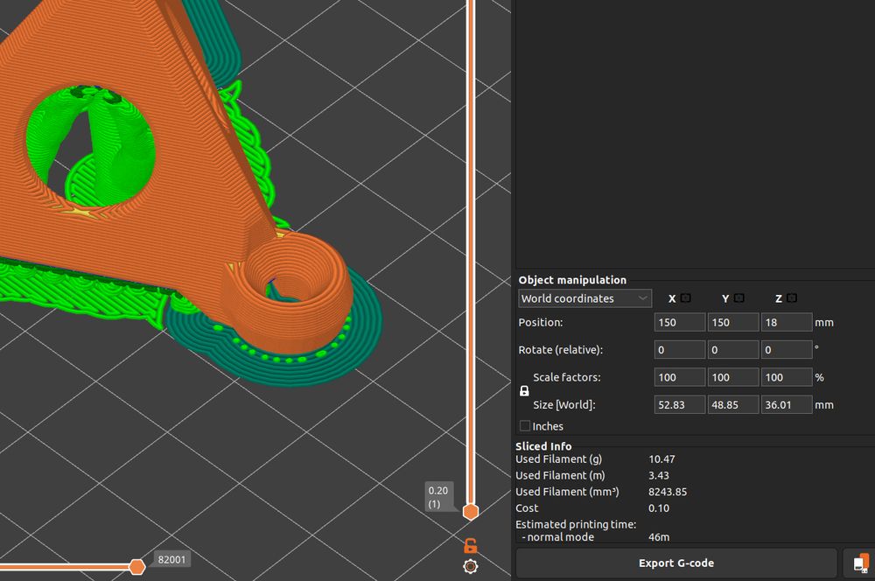Open layer range settings via the gear icon
The height and width of the screenshot is (581, 875).
(x=471, y=567)
